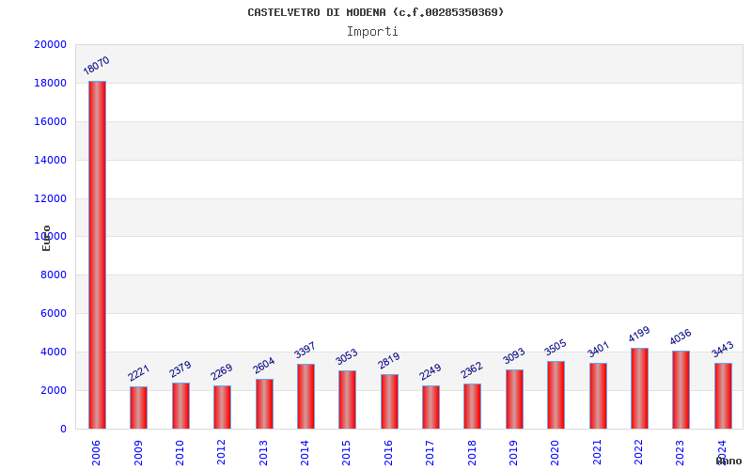Select the 8000 y-axis tick label
This screenshot has width=752, height=470.
54,274
